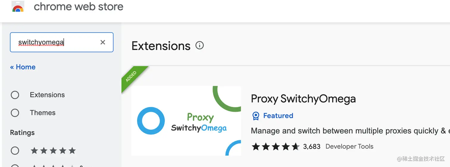Image resolution: width=450 pixels, height=167 pixels.
Task: Click the chrome web store header title
Action: (x=79, y=7)
